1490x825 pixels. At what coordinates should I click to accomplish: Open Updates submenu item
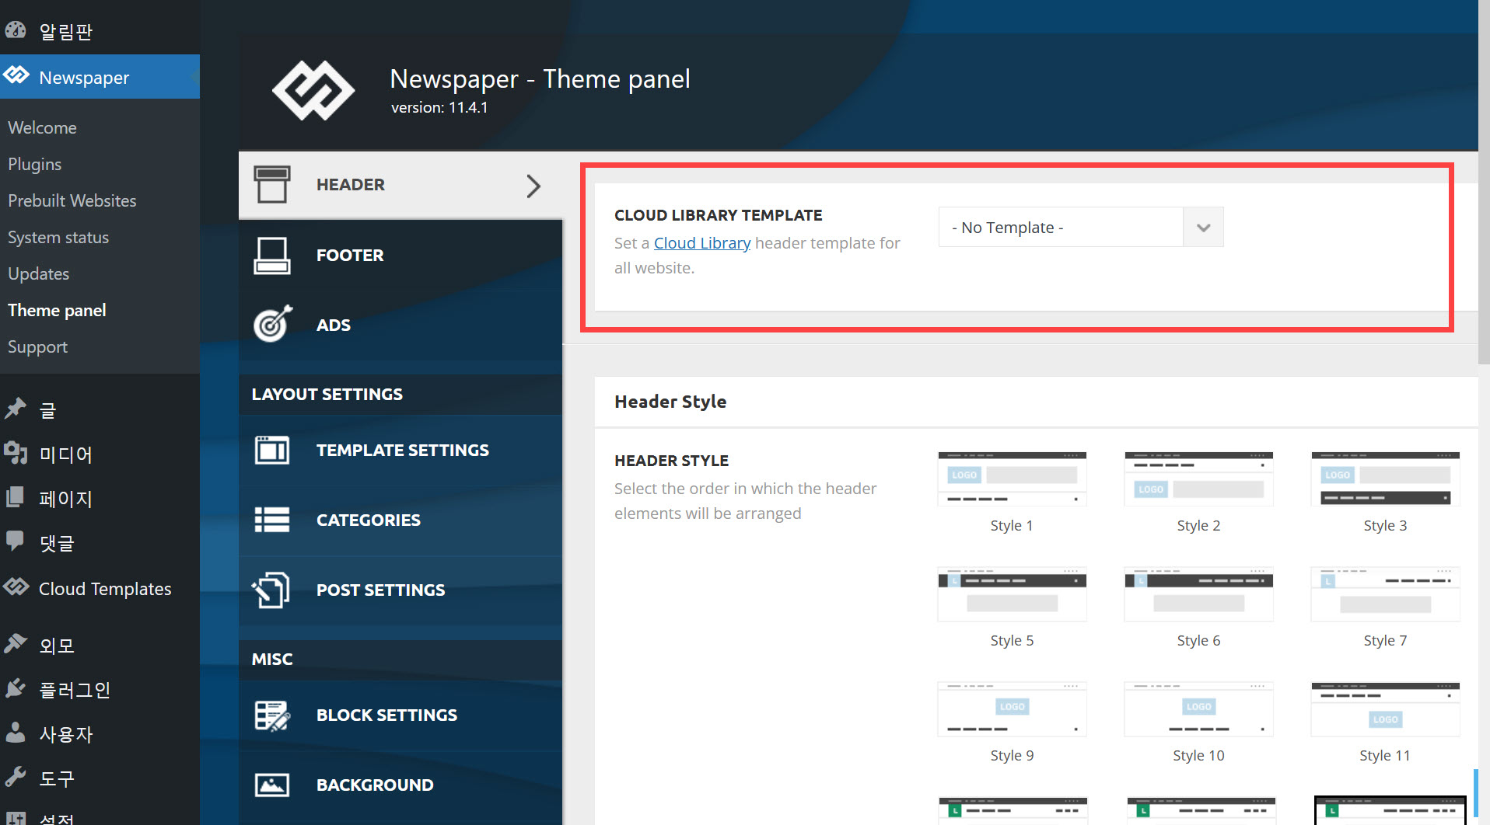click(38, 274)
